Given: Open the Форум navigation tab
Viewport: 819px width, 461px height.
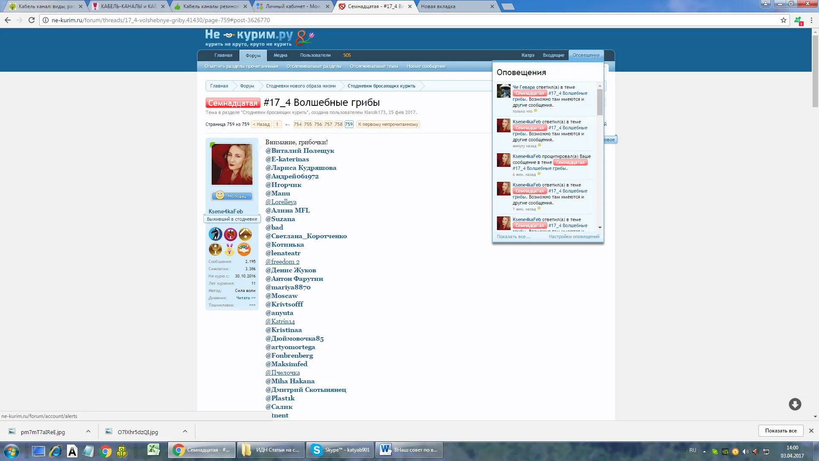Looking at the screenshot, I should point(253,55).
